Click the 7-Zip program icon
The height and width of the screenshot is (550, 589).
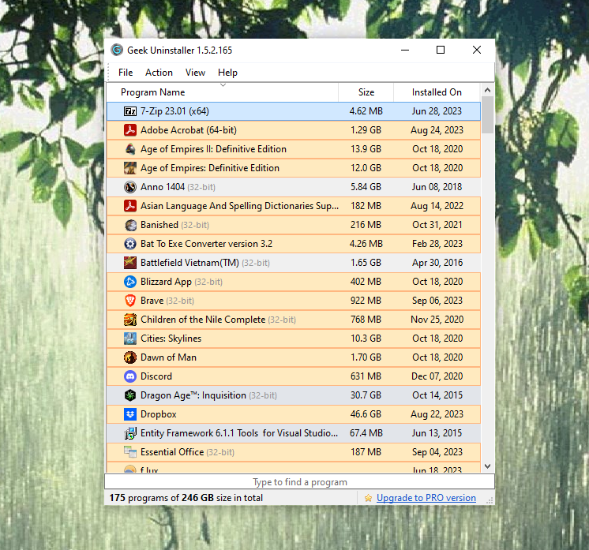click(130, 111)
